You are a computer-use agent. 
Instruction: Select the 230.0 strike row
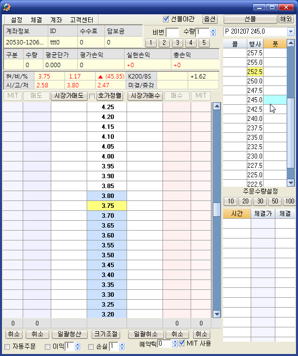(x=255, y=156)
